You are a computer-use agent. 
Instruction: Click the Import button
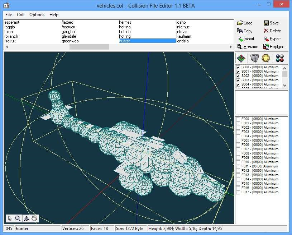coord(246,39)
